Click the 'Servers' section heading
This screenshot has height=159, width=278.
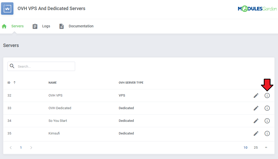click(x=11, y=45)
